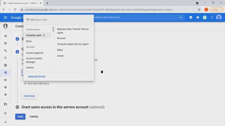Open the card-shaped icon below Service Accounts

[x=6, y=80]
